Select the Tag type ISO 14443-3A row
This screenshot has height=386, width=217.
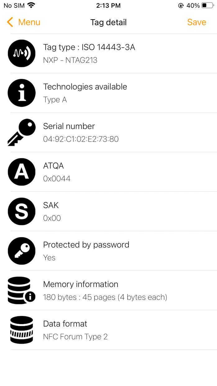[x=89, y=47]
